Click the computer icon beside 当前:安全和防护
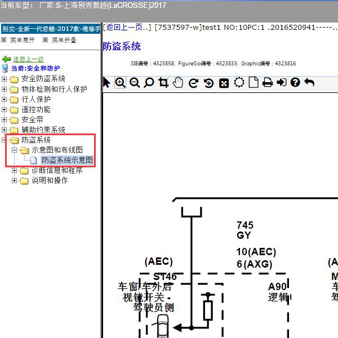The image size is (338, 338). click(5, 68)
